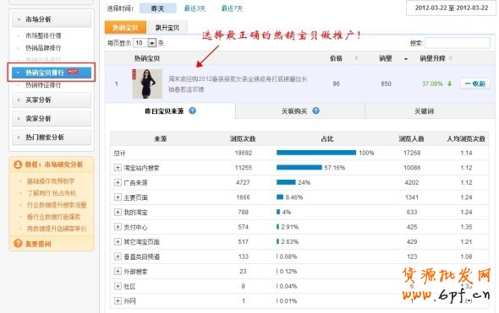Switch to the 飙升宝贝 tab
The width and height of the screenshot is (499, 313).
pyautogui.click(x=167, y=28)
